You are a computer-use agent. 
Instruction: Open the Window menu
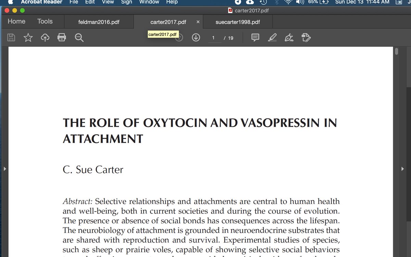[x=149, y=2]
